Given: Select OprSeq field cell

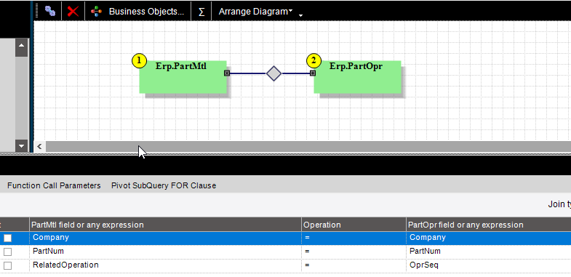Looking at the screenshot, I should tap(488, 265).
